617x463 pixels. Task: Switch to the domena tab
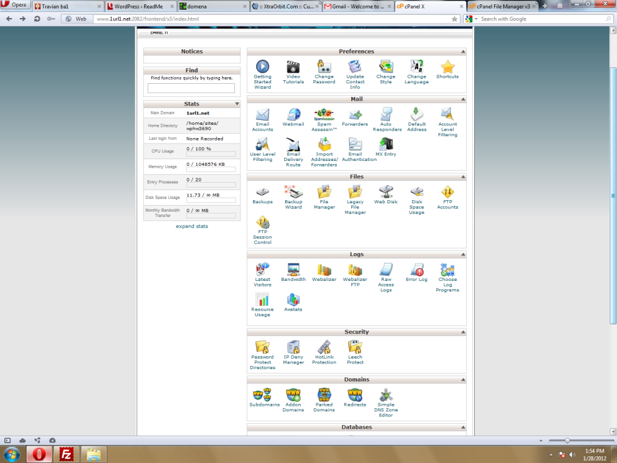[213, 6]
